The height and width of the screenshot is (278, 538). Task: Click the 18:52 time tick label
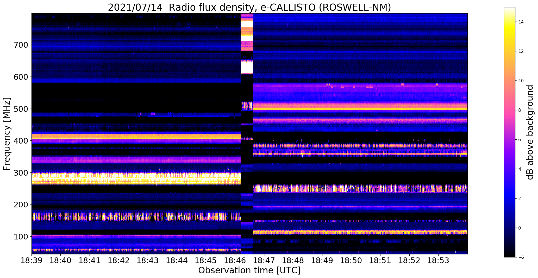click(409, 261)
